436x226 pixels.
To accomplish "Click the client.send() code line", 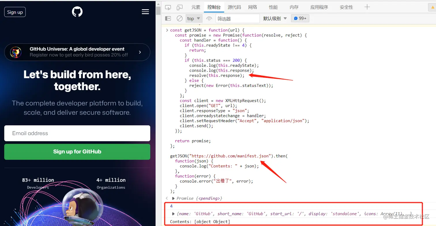I will pyautogui.click(x=196, y=126).
